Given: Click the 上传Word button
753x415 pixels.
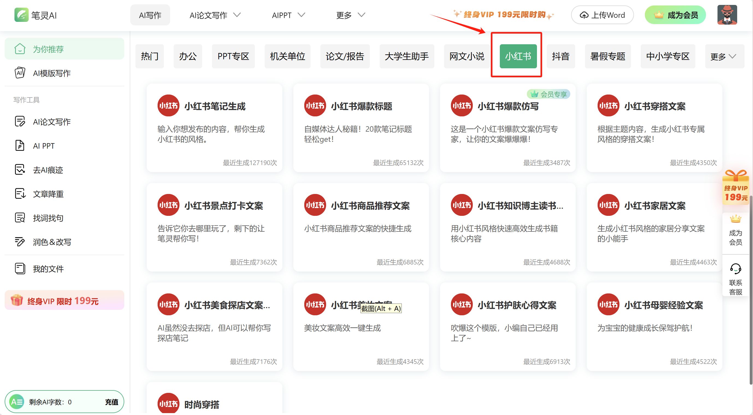Looking at the screenshot, I should [602, 15].
